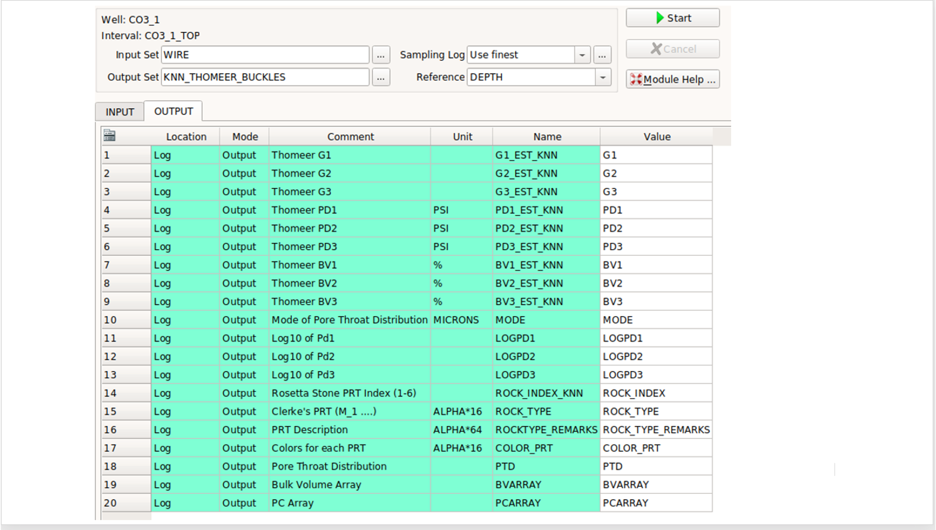This screenshot has height=530, width=936.
Task: Click the Output Set KNN_THOMEER_BUCKLES field
Action: tap(265, 77)
